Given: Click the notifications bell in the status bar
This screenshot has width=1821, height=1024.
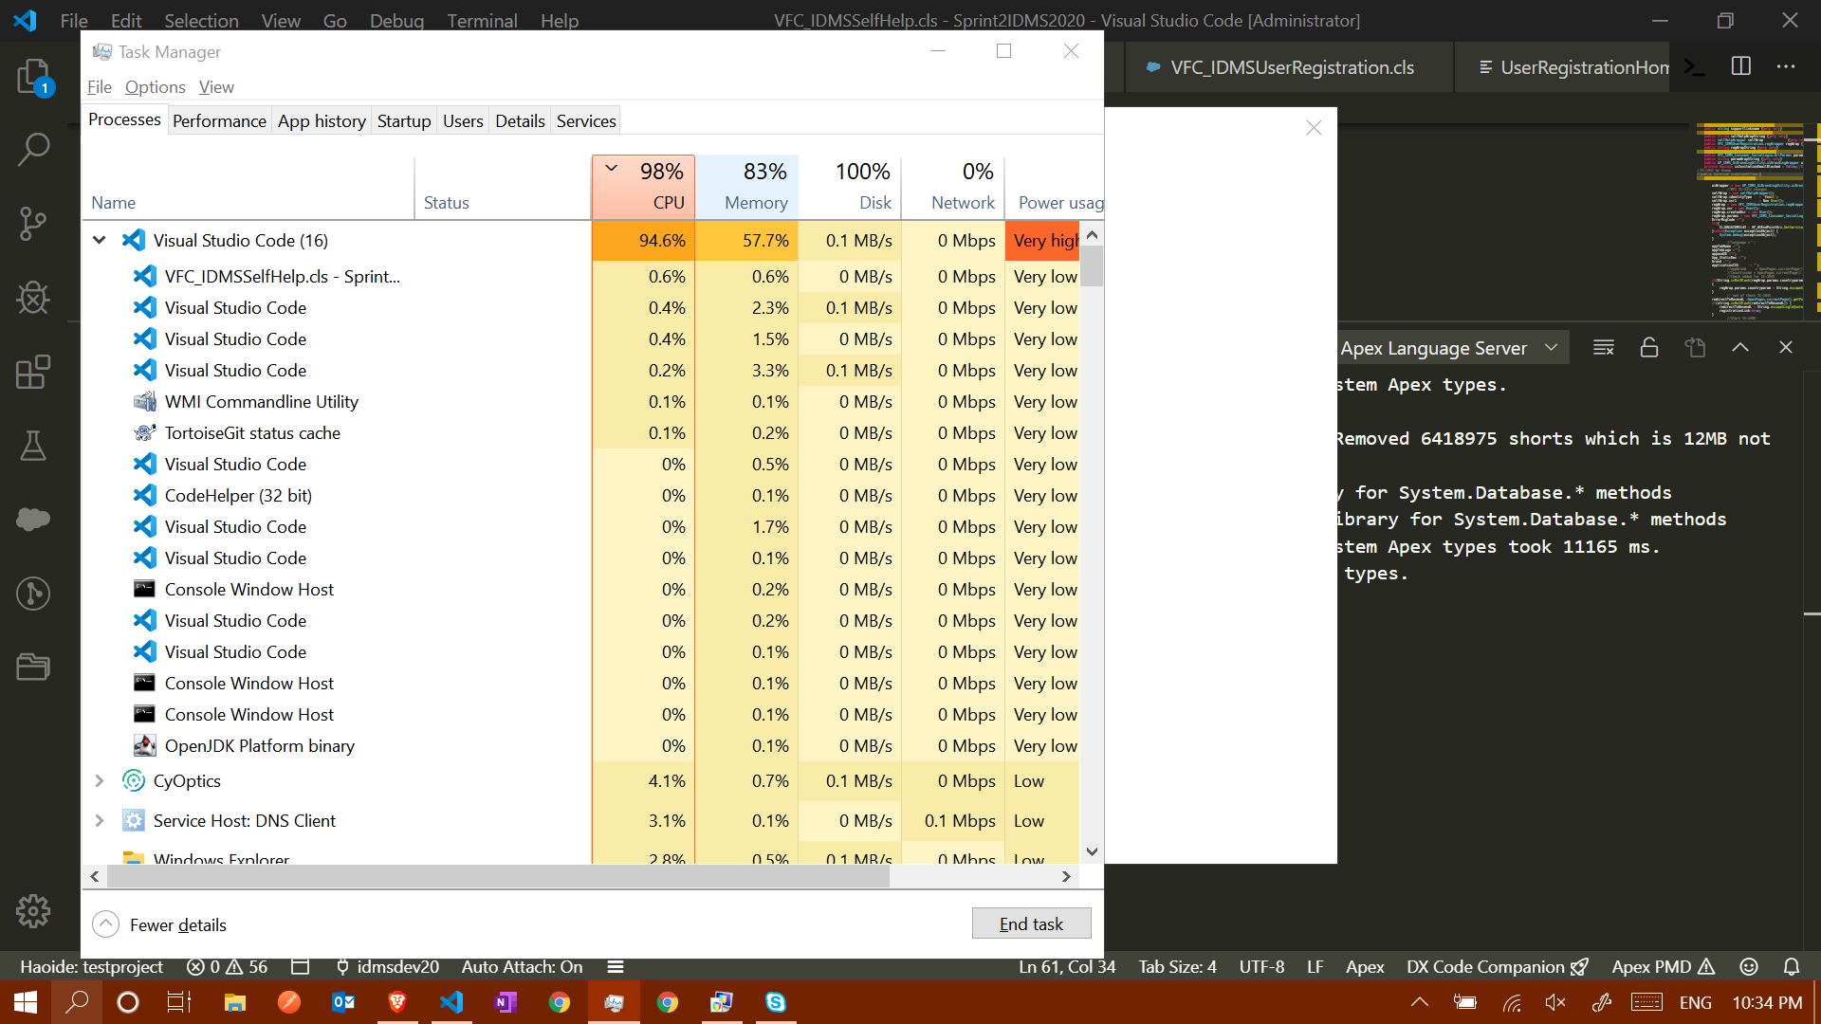Looking at the screenshot, I should tap(1792, 966).
